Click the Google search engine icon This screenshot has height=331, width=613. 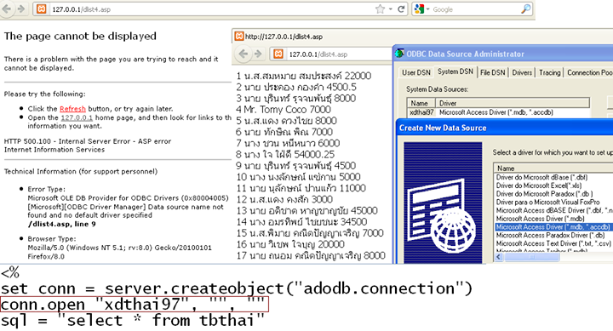pos(419,9)
